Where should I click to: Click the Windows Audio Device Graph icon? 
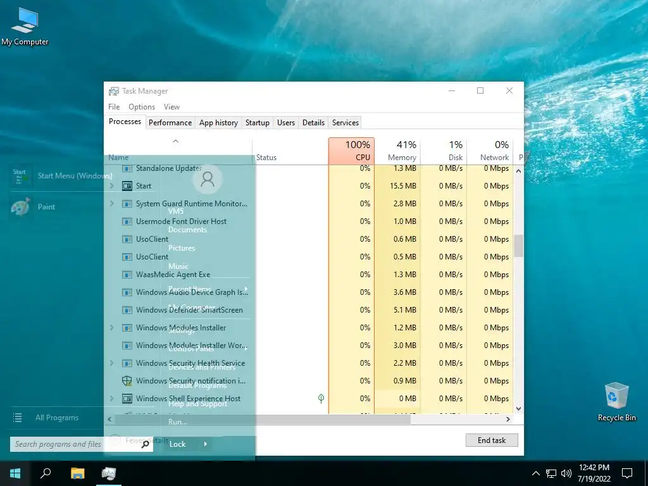127,292
